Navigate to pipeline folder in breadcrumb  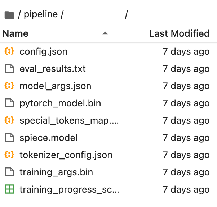pyautogui.click(x=41, y=14)
